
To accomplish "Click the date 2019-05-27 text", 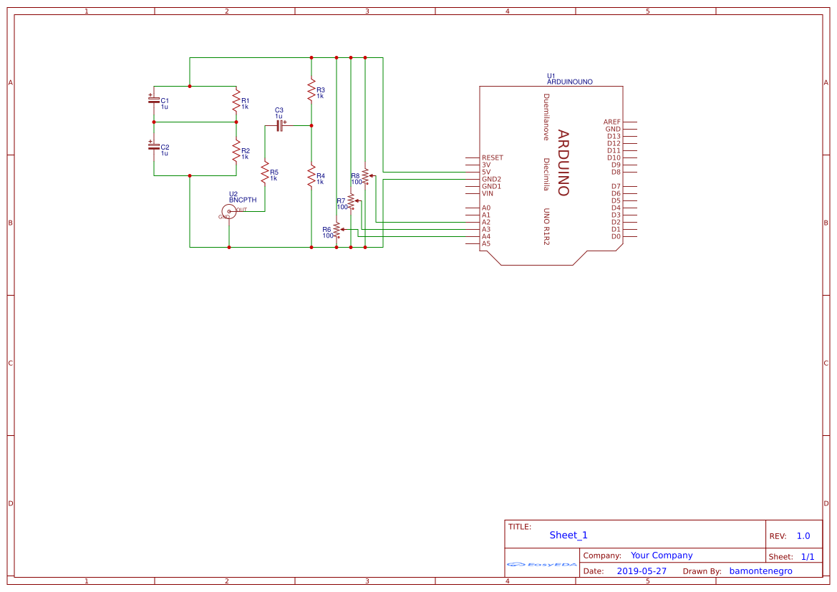I will 641,571.
